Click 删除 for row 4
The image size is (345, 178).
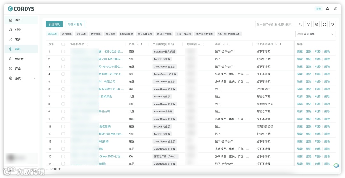point(327,74)
